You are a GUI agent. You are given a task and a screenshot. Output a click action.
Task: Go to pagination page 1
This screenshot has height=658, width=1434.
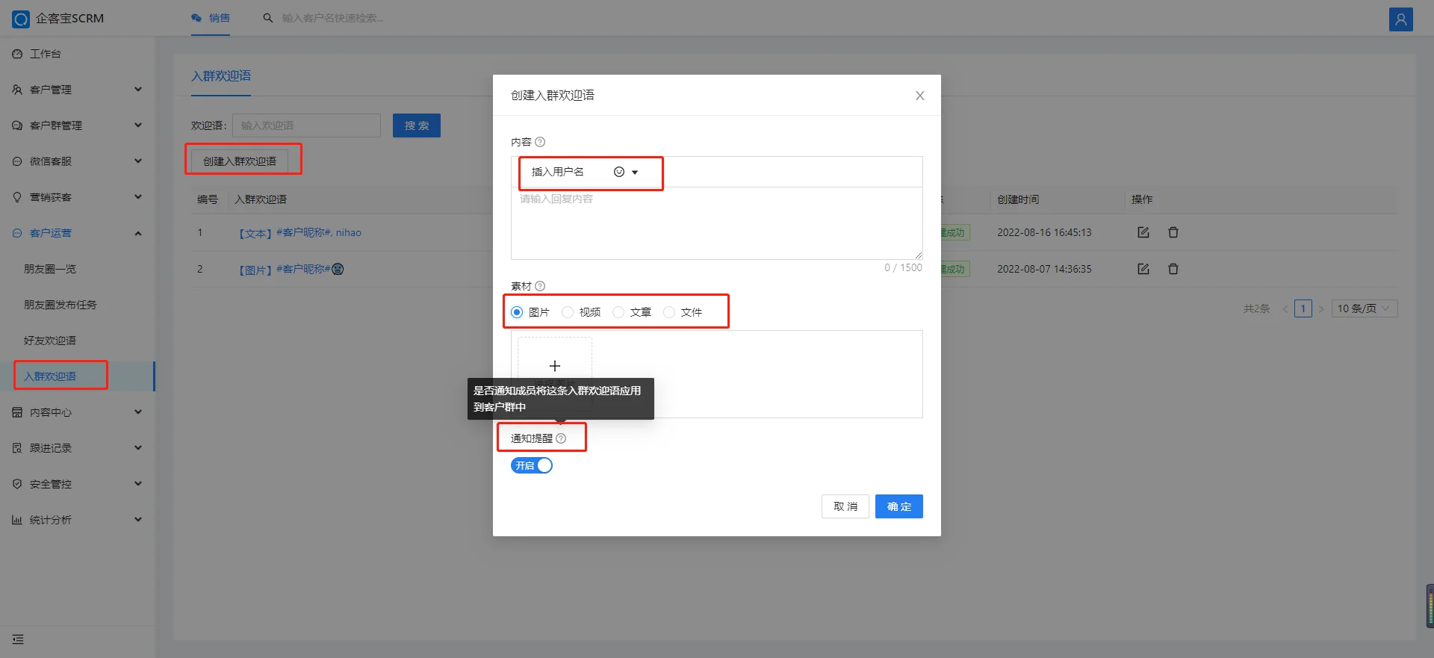[x=1303, y=308]
